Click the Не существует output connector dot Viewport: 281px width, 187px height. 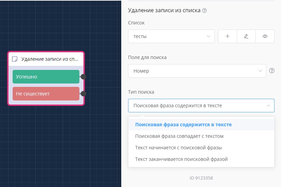point(83,93)
